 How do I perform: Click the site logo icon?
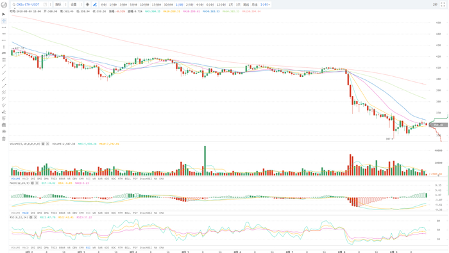click(4, 4)
